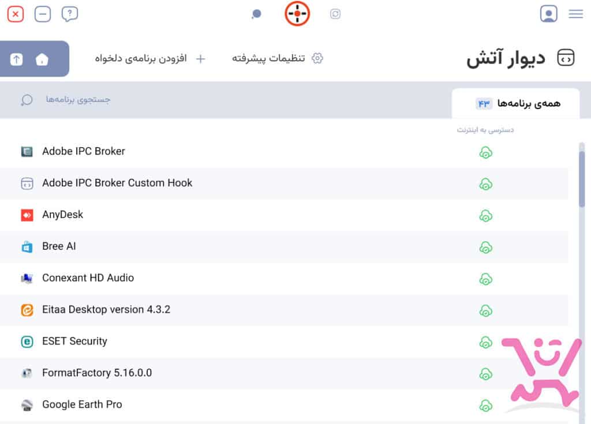The height and width of the screenshot is (424, 591).
Task: Toggle internet access for Adobe IPC Broker Custom Hook
Action: (485, 184)
